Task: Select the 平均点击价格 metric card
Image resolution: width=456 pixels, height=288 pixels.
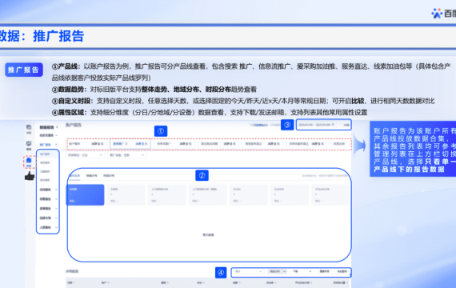Action: (330, 195)
